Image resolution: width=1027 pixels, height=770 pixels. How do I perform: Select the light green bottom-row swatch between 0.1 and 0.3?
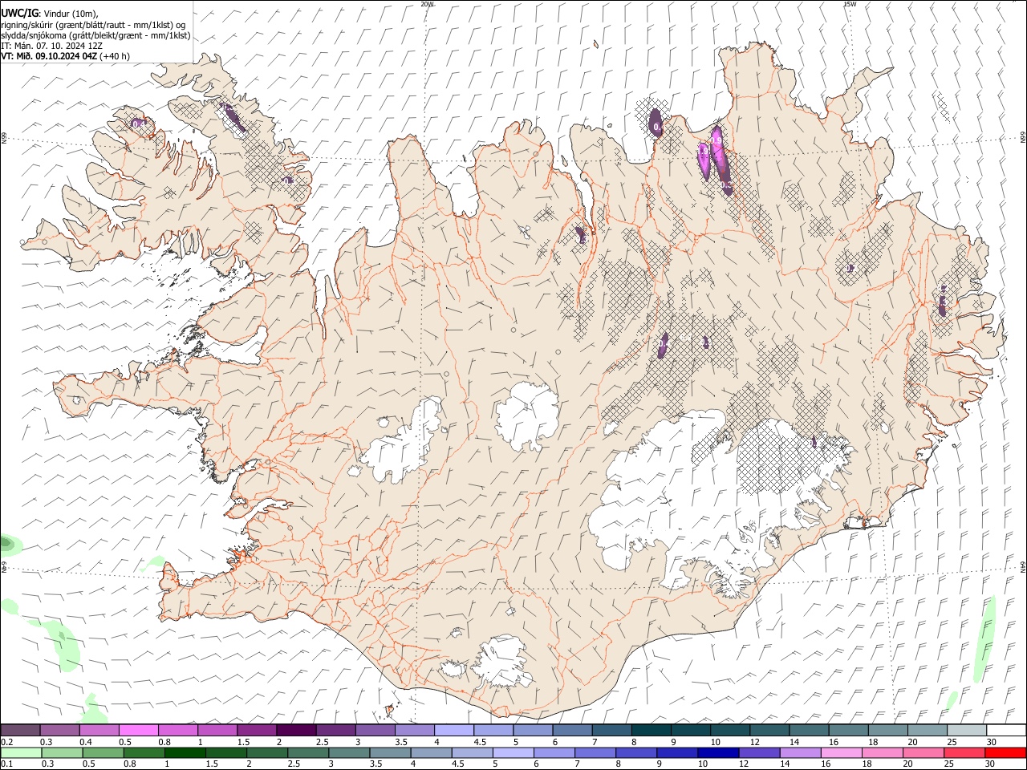pos(21,752)
